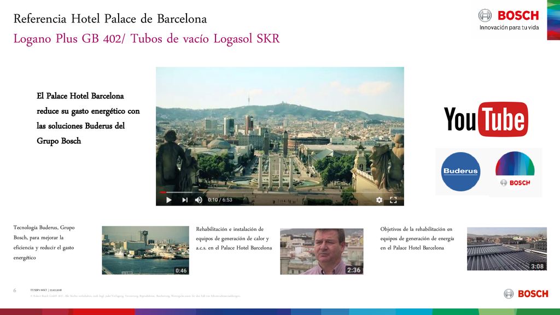Enter fullscreen on the video player

[x=393, y=200]
